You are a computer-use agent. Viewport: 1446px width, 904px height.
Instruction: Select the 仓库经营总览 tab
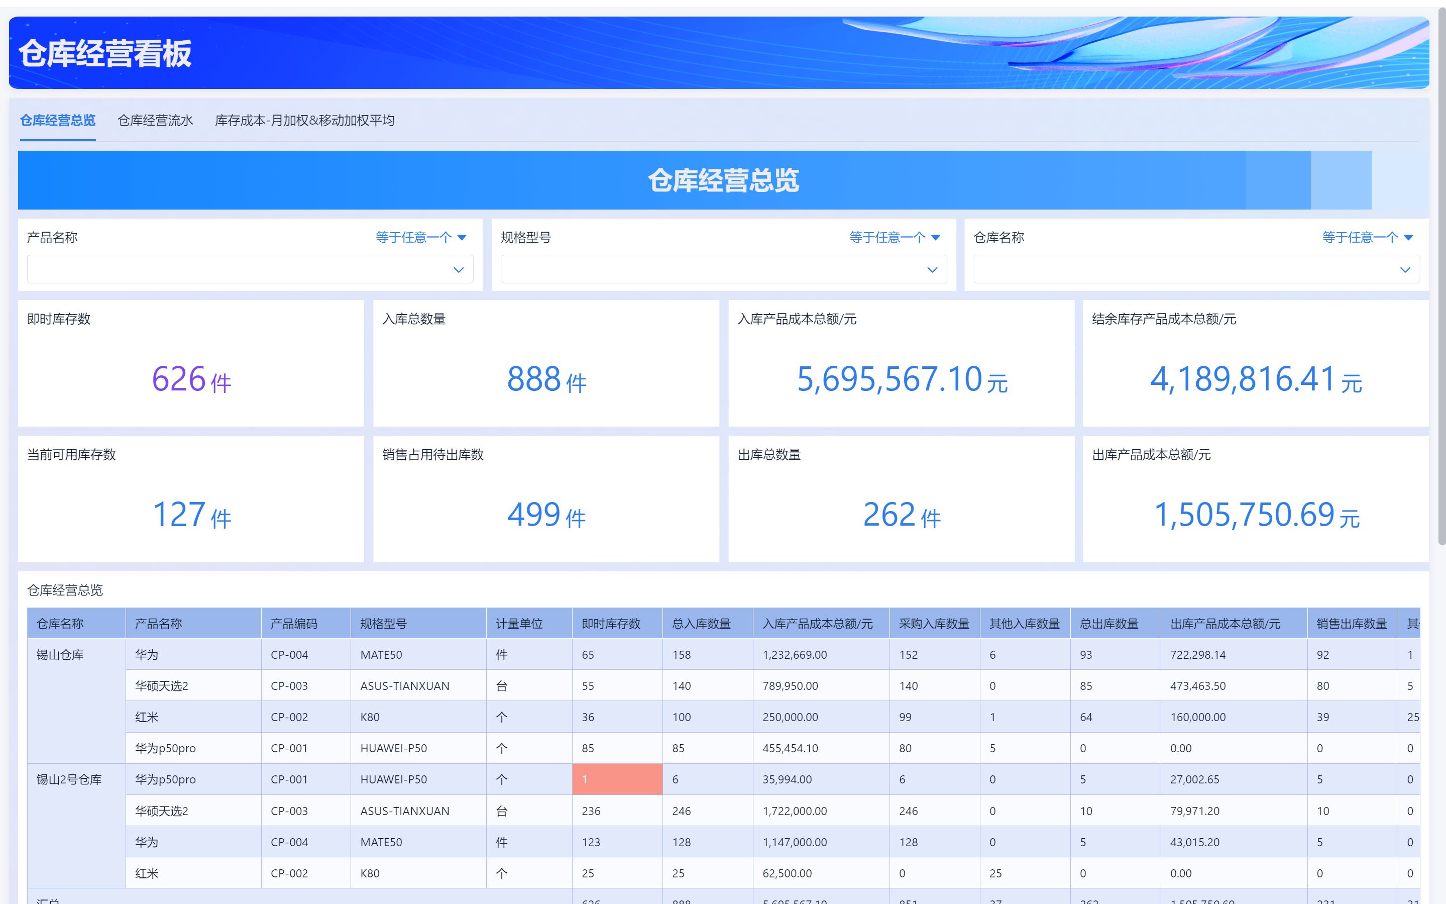click(x=57, y=120)
